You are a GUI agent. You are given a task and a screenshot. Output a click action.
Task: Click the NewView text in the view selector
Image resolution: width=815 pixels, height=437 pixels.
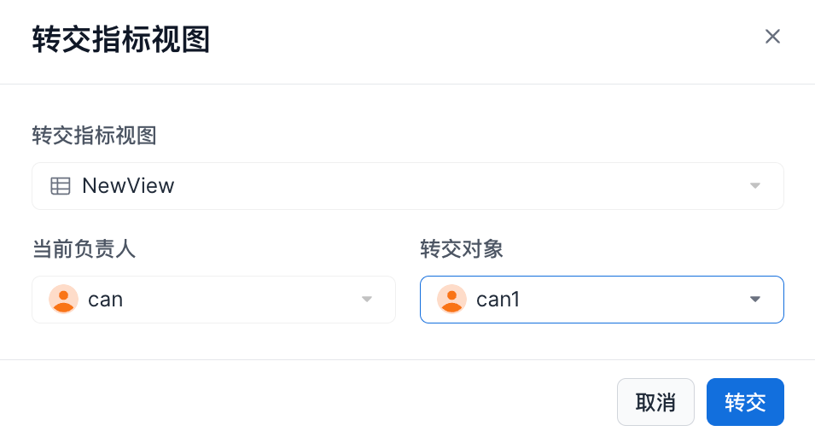128,186
